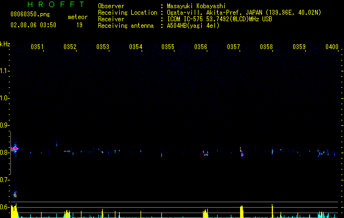Screen dimensions: 344x218
Task: Click the meteor echo under the 0358 mark
Action: pos(272,152)
